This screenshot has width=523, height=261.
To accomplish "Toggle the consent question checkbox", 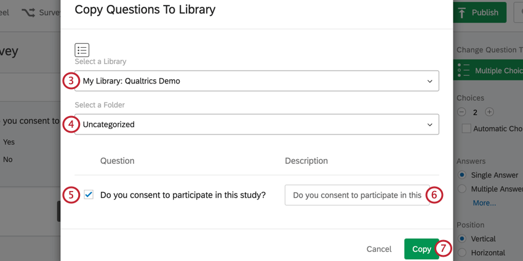I will coord(89,195).
